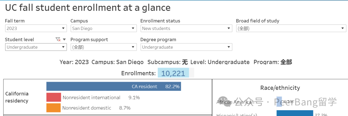Select the Nonresident international red bar
This screenshot has width=348, height=116.
pos(53,97)
